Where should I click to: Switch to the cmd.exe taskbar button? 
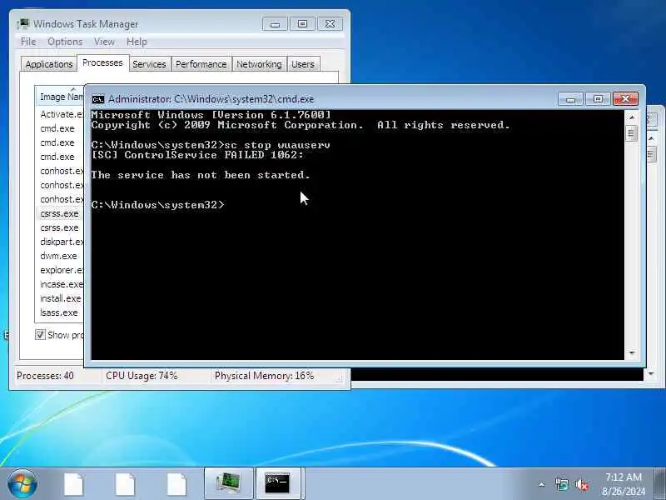(x=278, y=484)
